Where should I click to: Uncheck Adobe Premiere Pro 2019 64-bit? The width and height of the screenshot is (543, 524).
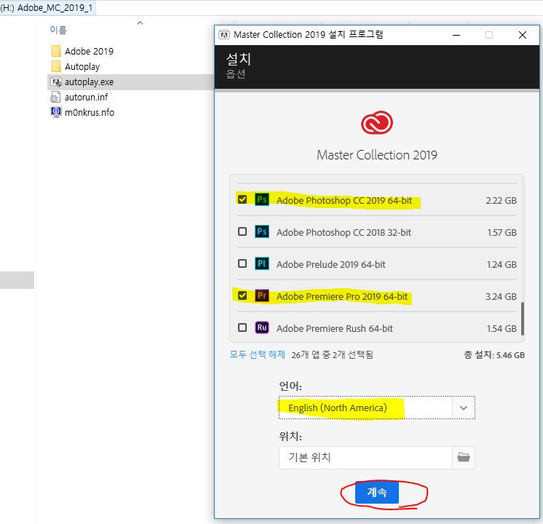coord(242,295)
